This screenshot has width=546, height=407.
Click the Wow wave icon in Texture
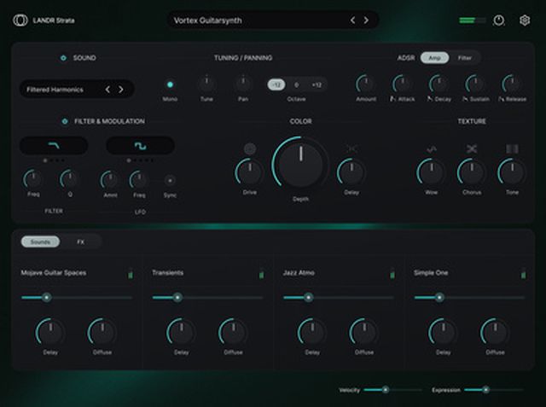432,149
